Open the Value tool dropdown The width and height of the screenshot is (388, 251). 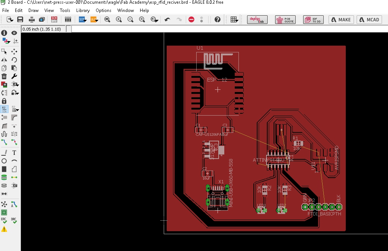[15, 109]
